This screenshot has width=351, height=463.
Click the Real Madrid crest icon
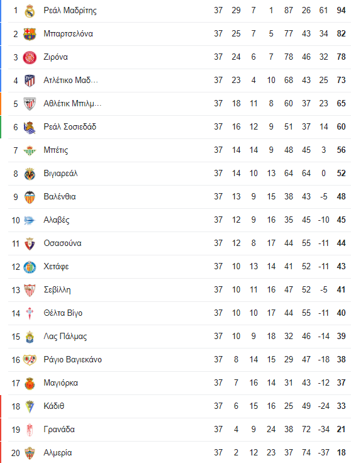point(30,11)
